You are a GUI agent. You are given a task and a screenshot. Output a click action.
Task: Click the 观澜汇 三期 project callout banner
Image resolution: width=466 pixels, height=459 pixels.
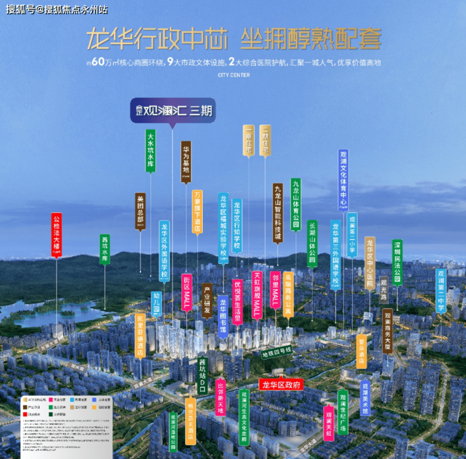pyautogui.click(x=173, y=111)
